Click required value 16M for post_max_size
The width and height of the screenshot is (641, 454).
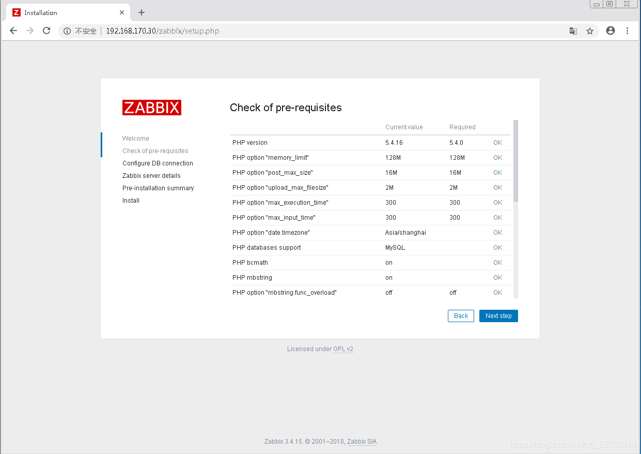(x=455, y=173)
